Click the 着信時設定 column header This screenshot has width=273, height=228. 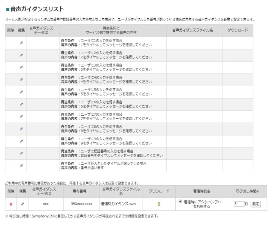click(201, 191)
